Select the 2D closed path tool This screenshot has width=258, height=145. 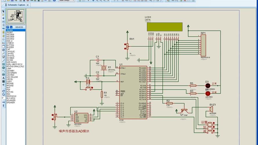tap(3, 75)
